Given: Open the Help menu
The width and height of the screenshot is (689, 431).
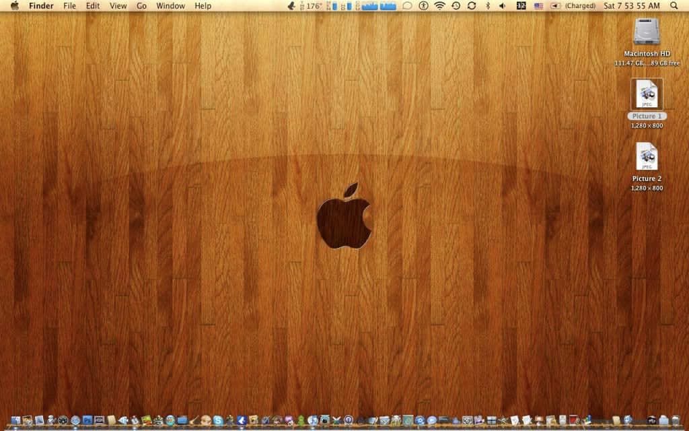Looking at the screenshot, I should tap(203, 5).
